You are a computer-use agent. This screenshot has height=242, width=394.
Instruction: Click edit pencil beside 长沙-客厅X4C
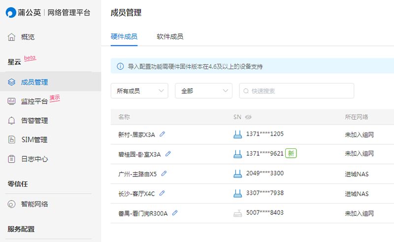162,193
